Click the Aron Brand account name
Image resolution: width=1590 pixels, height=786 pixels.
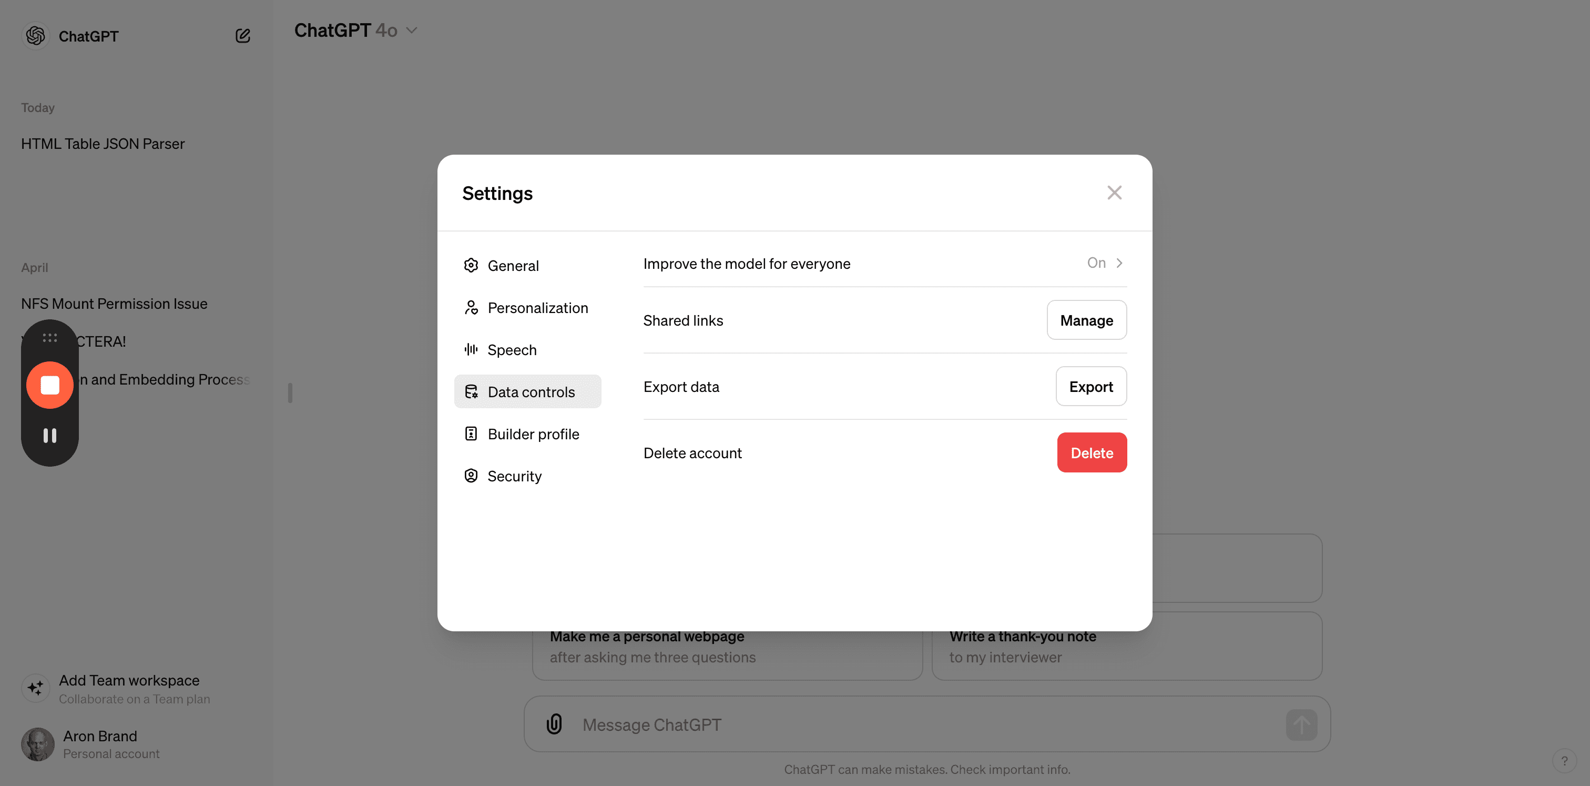tap(100, 736)
